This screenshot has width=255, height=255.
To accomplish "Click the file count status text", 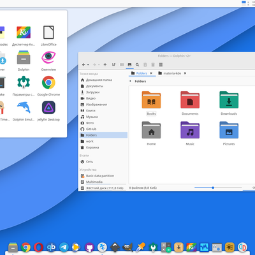I will coord(143,188).
